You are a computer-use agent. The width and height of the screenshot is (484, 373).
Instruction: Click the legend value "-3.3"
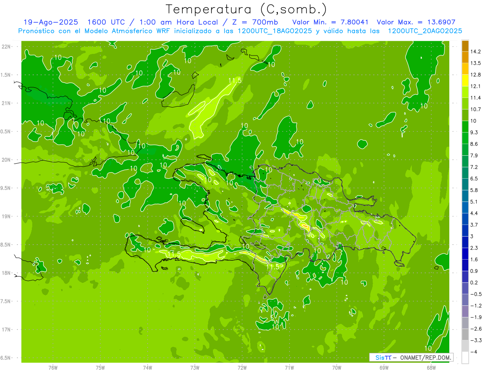click(x=476, y=340)
